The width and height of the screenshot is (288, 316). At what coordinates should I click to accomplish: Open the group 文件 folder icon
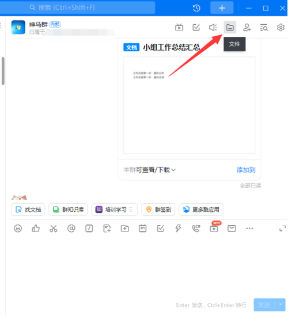(230, 27)
